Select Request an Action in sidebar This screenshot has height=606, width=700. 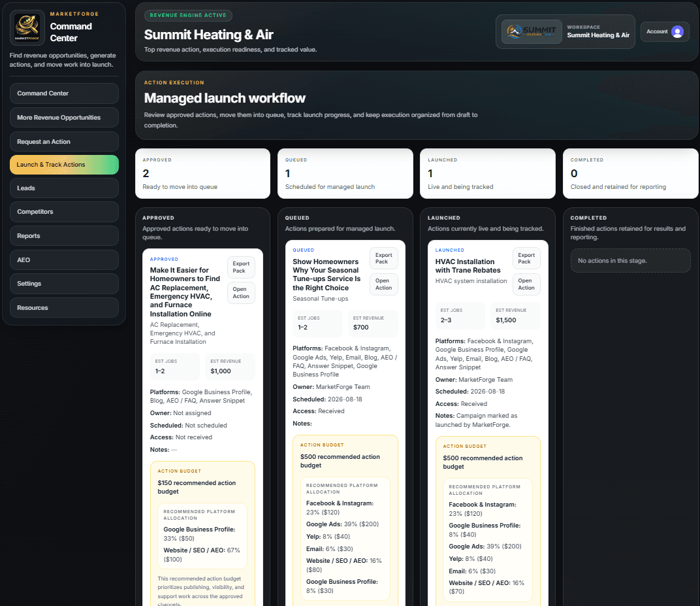pos(64,142)
